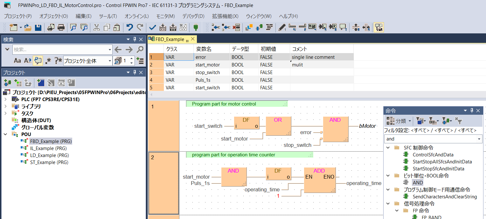The height and width of the screenshot is (219, 486).
Task: Click the print icon in the toolbar
Action: point(61,28)
